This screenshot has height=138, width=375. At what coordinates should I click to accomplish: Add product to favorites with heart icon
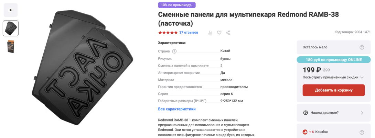(x=219, y=33)
